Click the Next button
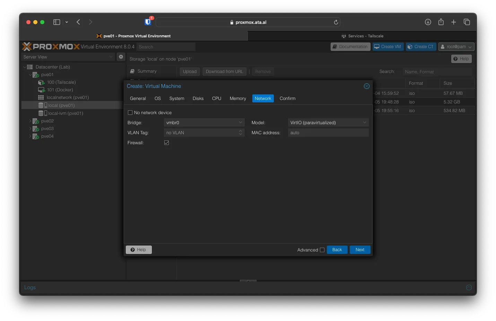Image resolution: width=496 pixels, height=321 pixels. click(360, 250)
